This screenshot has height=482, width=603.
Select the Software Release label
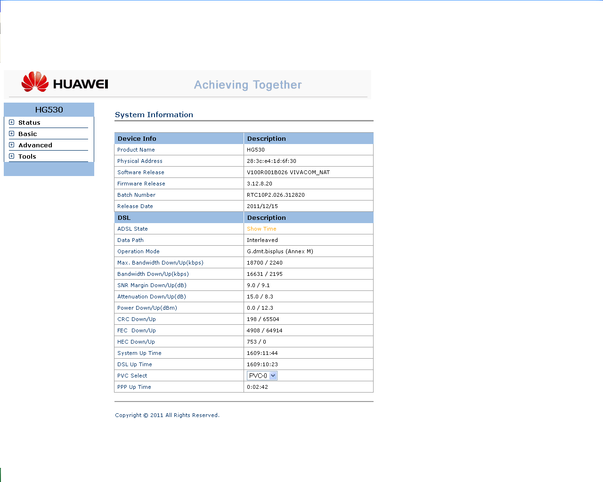coord(141,172)
